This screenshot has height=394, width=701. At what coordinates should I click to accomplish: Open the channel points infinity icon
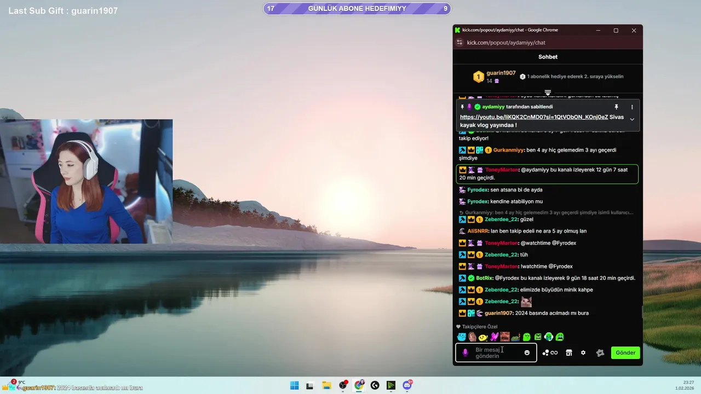(x=550, y=353)
